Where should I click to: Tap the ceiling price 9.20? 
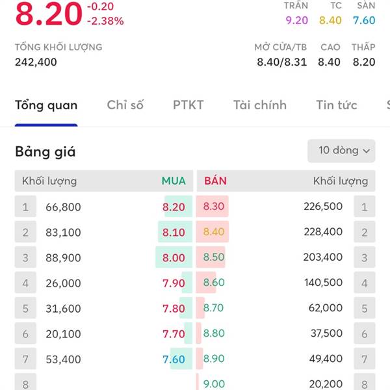(x=297, y=20)
